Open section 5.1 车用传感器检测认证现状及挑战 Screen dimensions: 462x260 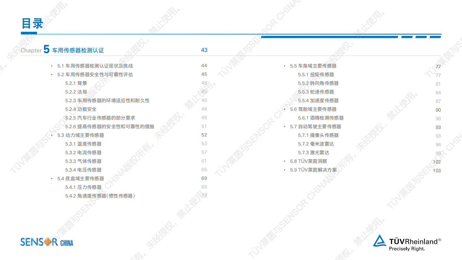95,66
